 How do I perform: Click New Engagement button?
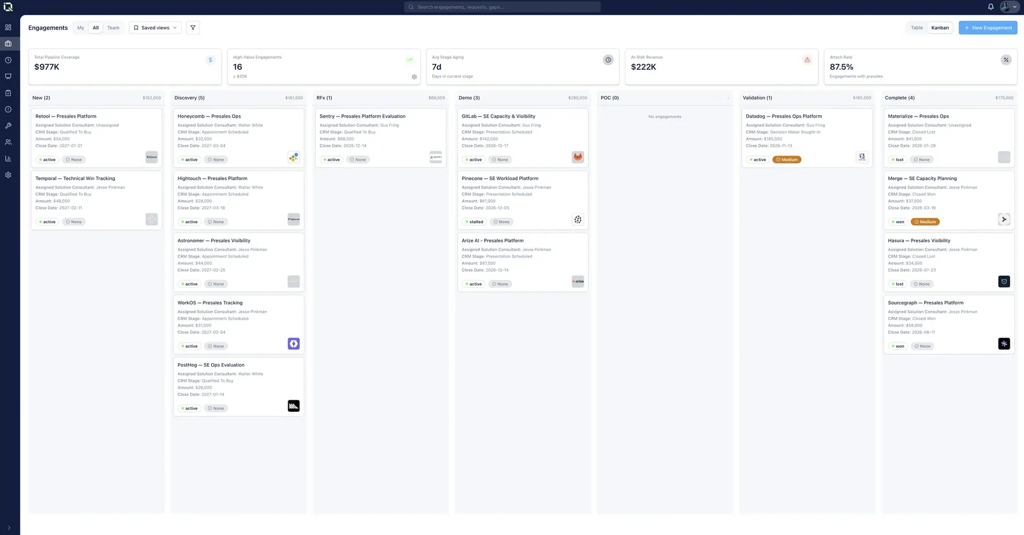coord(987,27)
